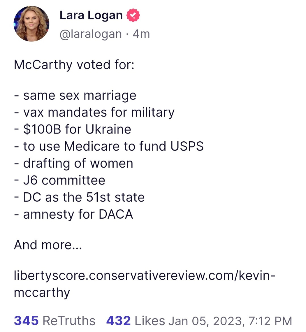Open Lara Logan's profile picture

[x=31, y=24]
